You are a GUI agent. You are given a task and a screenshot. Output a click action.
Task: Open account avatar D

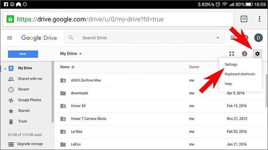pyautogui.click(x=258, y=38)
